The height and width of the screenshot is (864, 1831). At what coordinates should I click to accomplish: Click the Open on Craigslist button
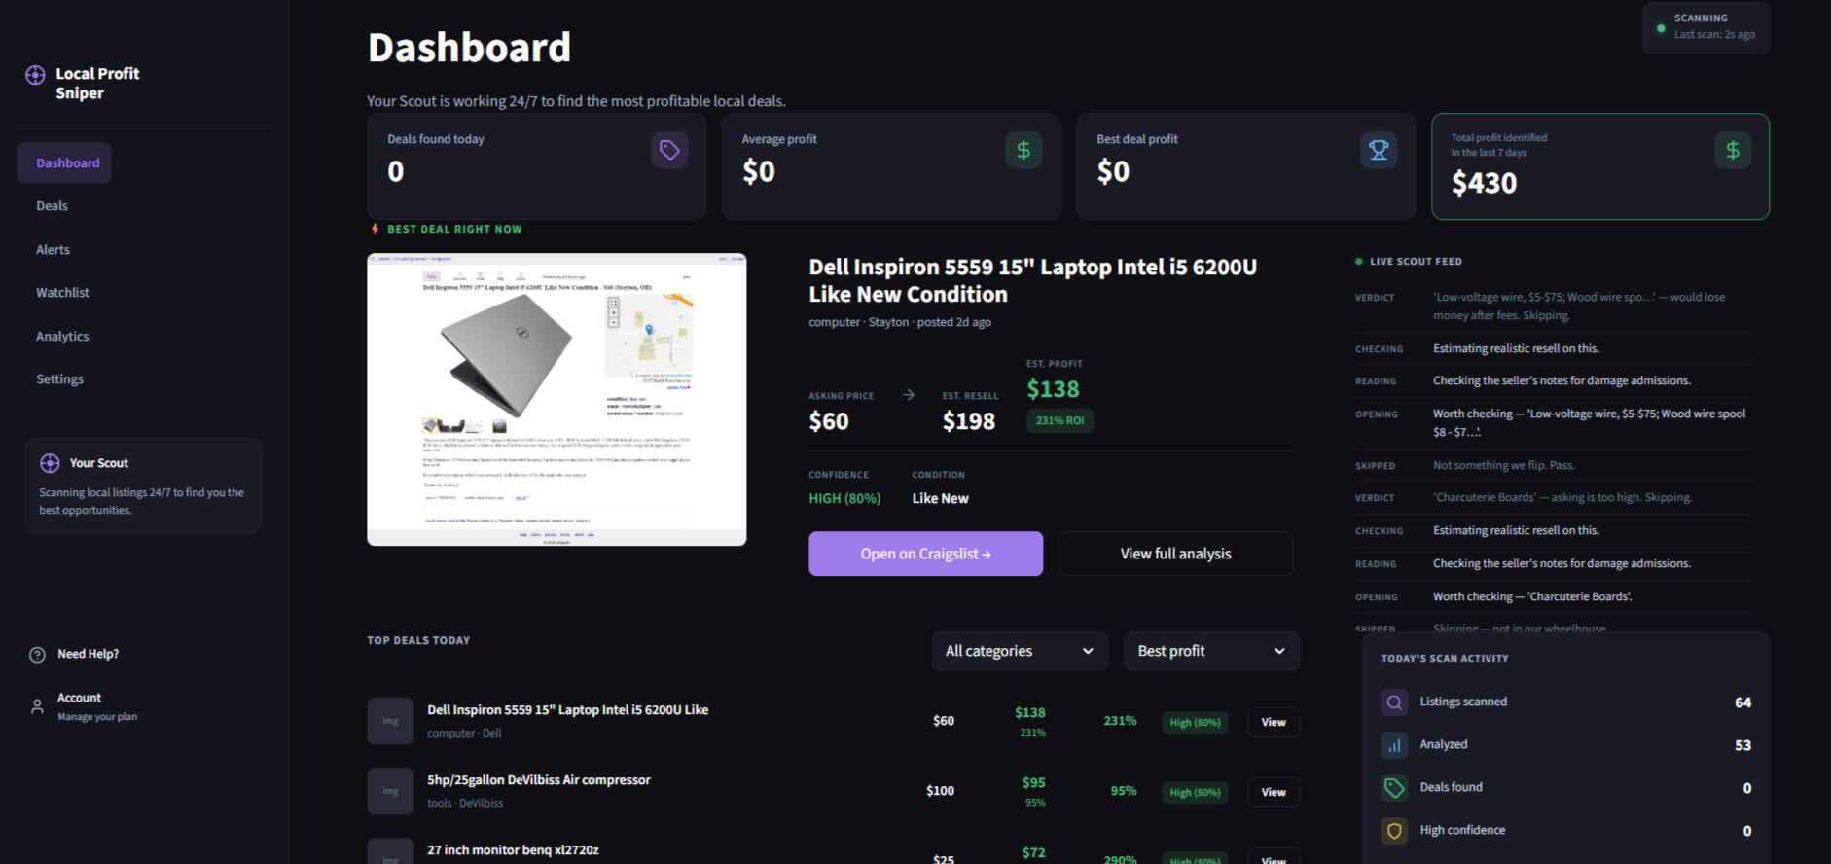[x=925, y=554]
